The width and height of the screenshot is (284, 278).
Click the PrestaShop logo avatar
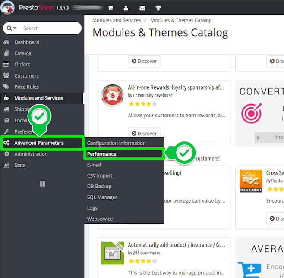point(8,8)
